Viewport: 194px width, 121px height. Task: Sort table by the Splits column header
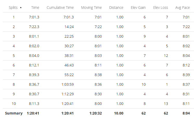[13, 8]
